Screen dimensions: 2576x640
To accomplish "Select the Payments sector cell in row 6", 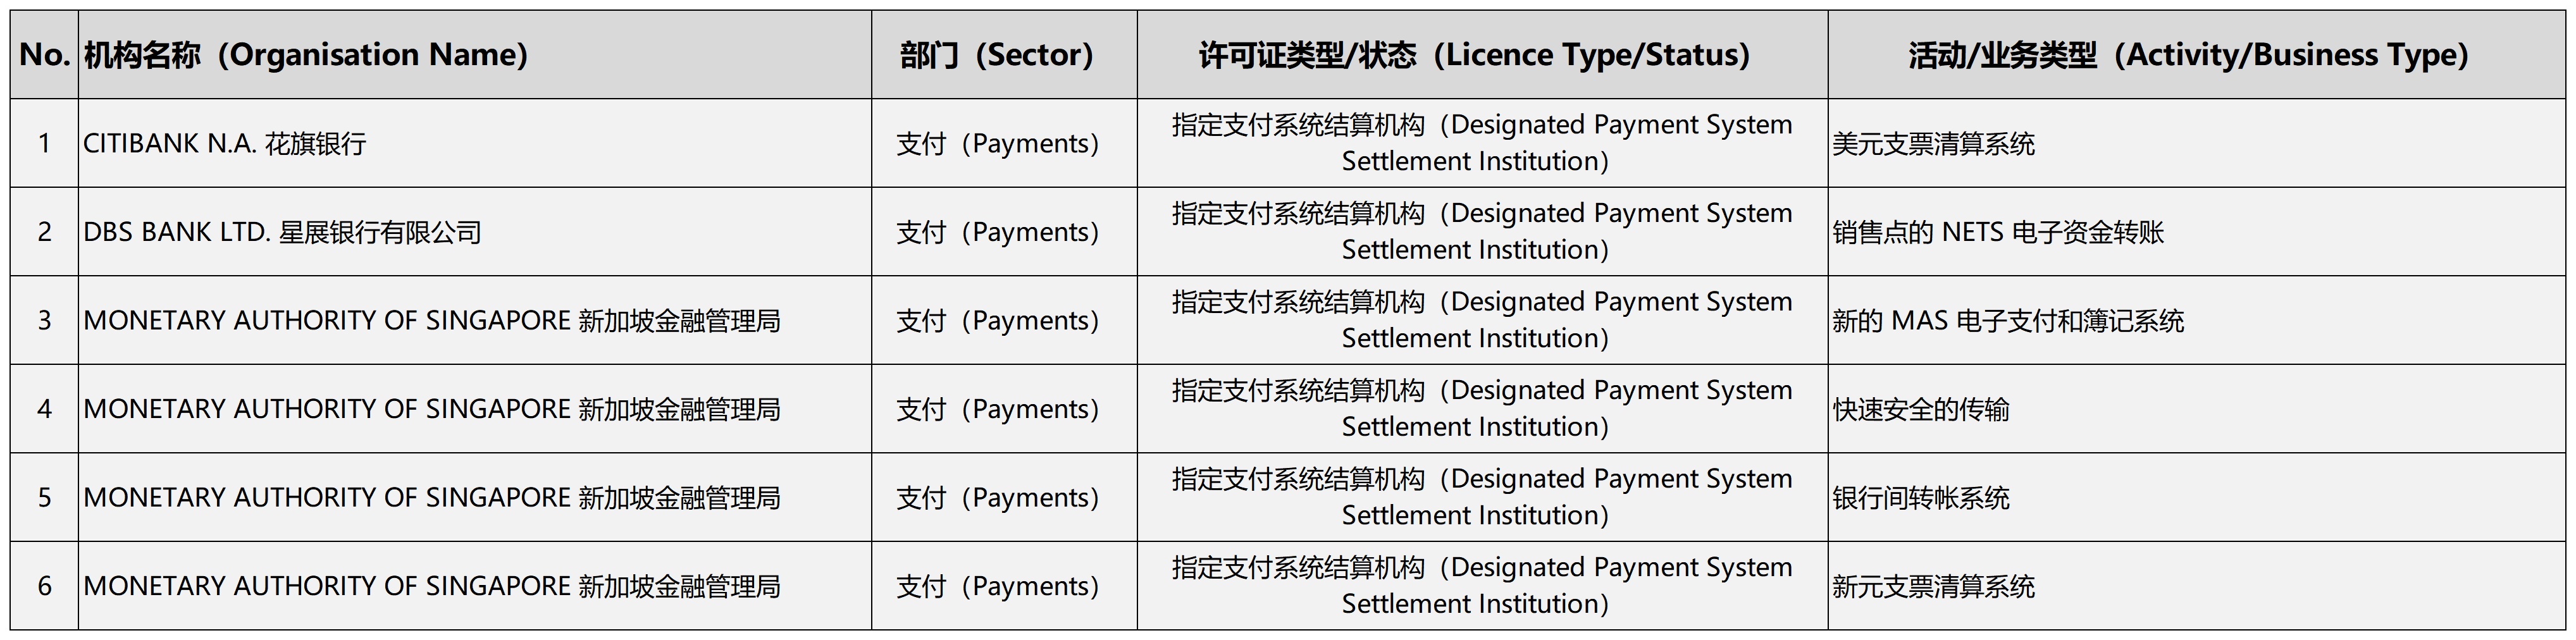I will [1004, 586].
